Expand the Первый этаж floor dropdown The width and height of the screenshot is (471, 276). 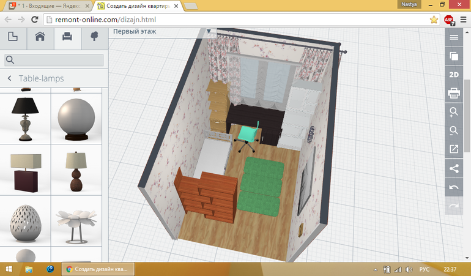pyautogui.click(x=209, y=31)
